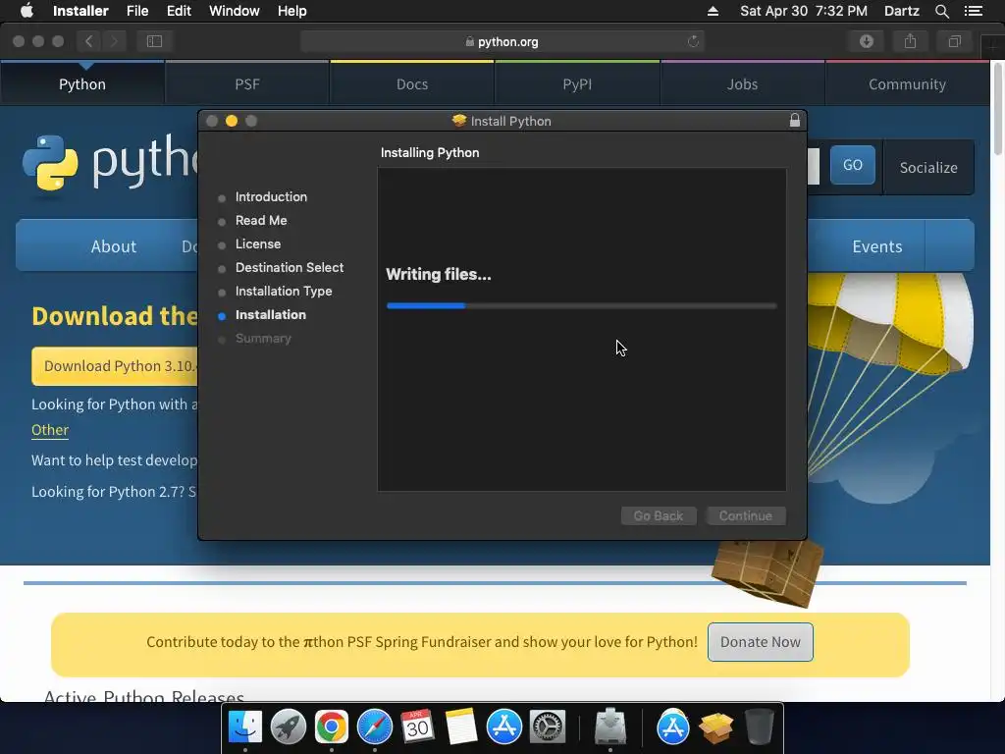Click the Donate Now button
The height and width of the screenshot is (754, 1005).
click(761, 642)
